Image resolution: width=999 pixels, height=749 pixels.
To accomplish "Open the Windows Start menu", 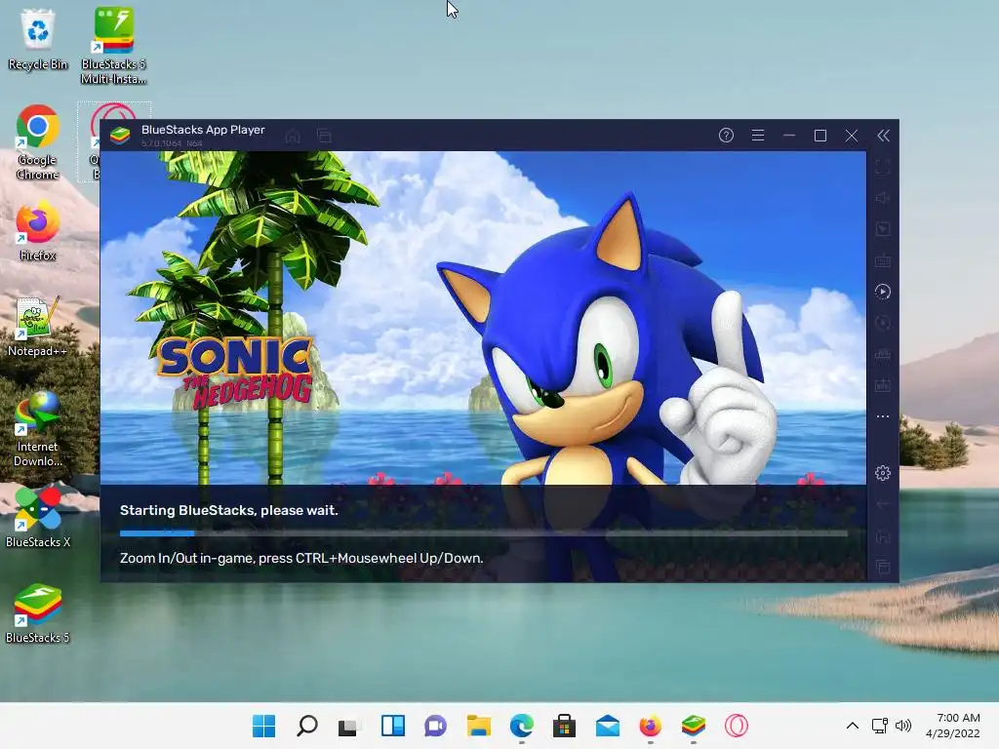I will tap(263, 726).
